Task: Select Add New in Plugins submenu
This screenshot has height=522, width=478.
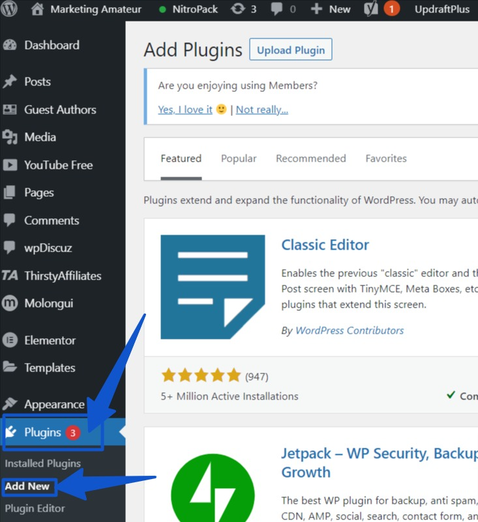Action: point(27,486)
